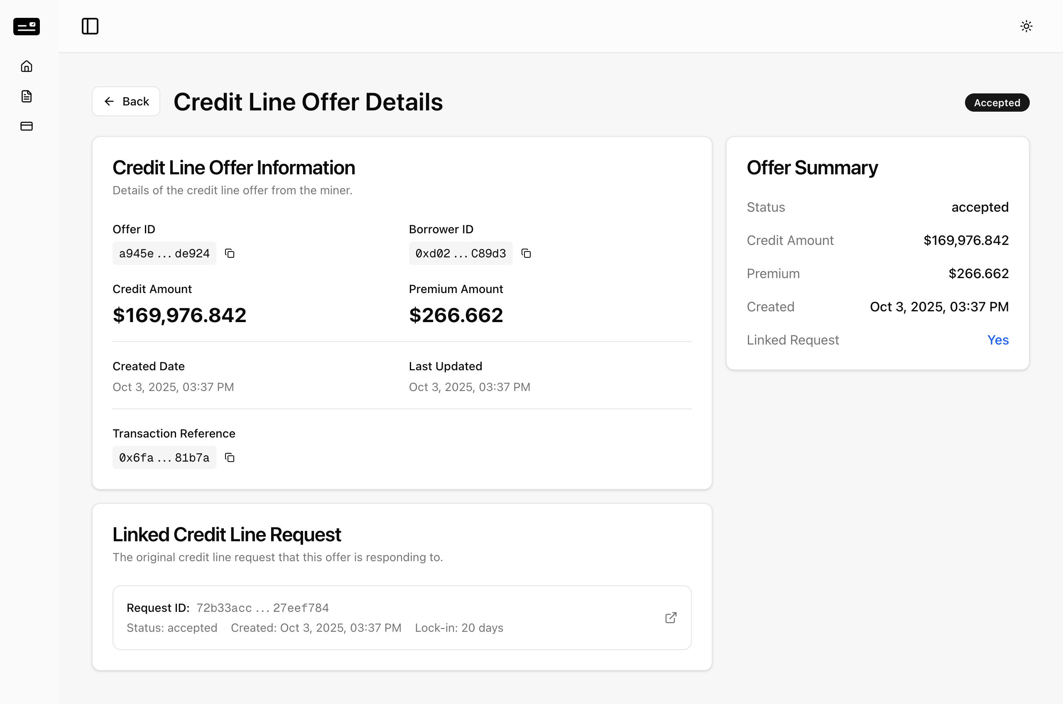Click the Offer Summary status value accepted
Image resolution: width=1063 pixels, height=704 pixels.
[980, 207]
